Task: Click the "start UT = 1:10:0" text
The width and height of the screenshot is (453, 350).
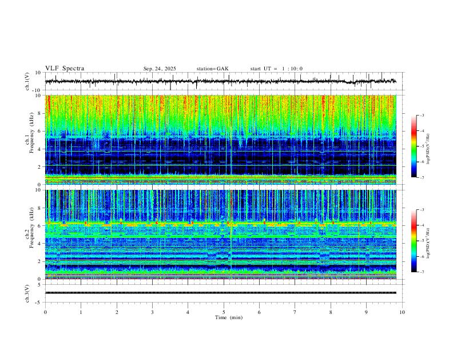Action: (276, 69)
